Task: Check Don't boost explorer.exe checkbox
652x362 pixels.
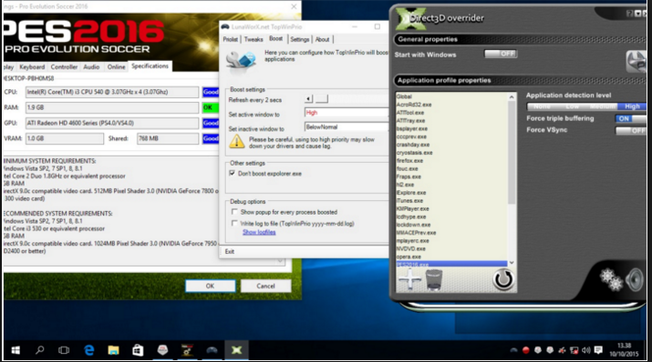Action: point(232,174)
